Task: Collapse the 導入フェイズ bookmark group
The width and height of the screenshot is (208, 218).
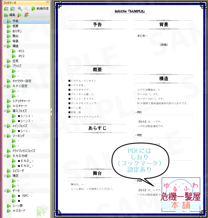Action: (5, 111)
